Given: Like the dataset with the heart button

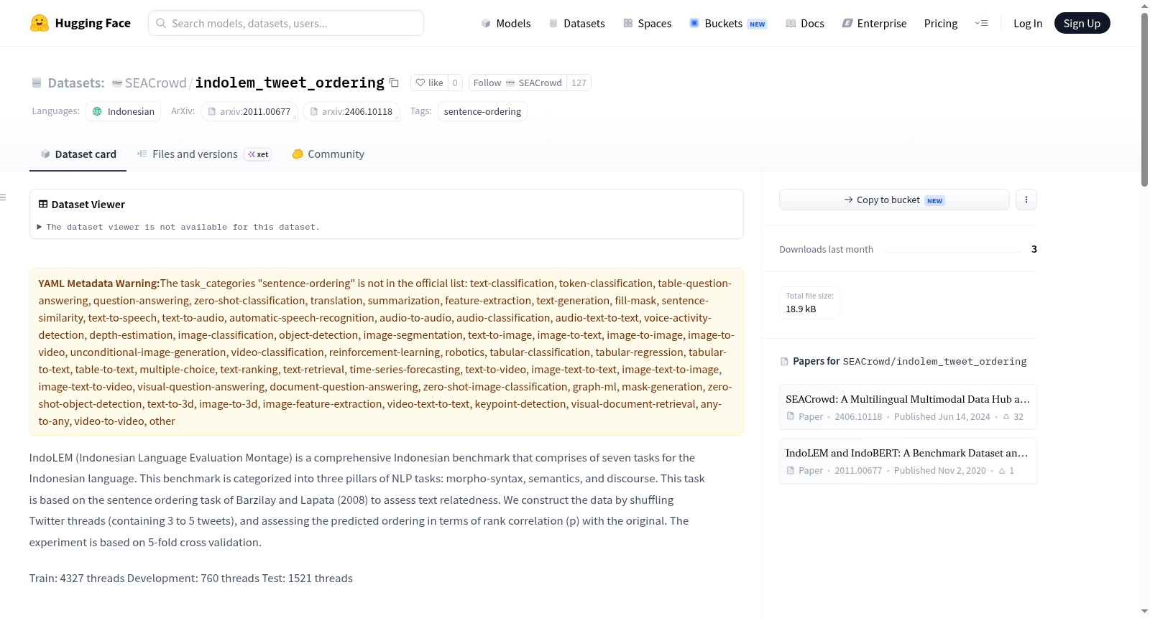Looking at the screenshot, I should (429, 83).
